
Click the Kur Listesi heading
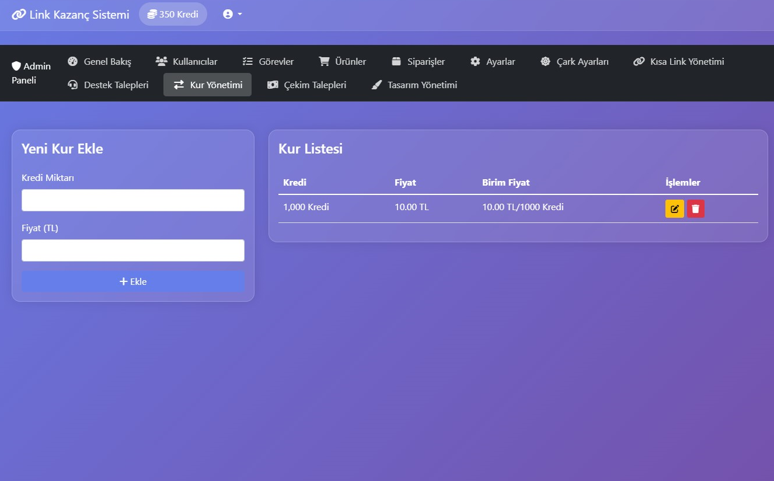(311, 149)
